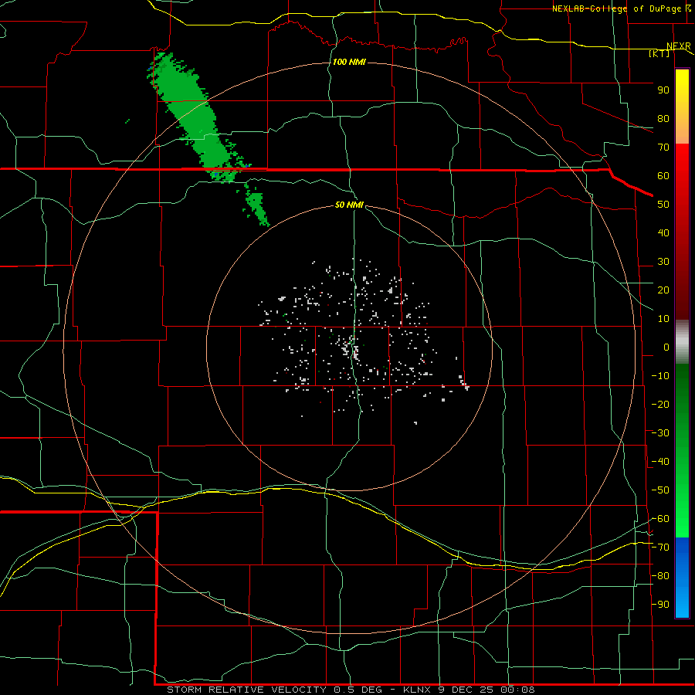695x695 pixels.
Task: Click the "NEXR" label above the scale
Action: pos(679,46)
